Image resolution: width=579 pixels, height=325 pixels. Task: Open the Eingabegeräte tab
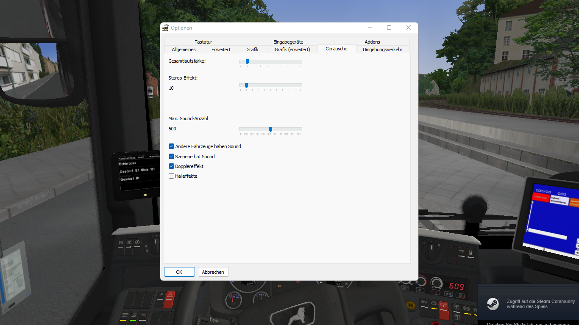tap(288, 42)
